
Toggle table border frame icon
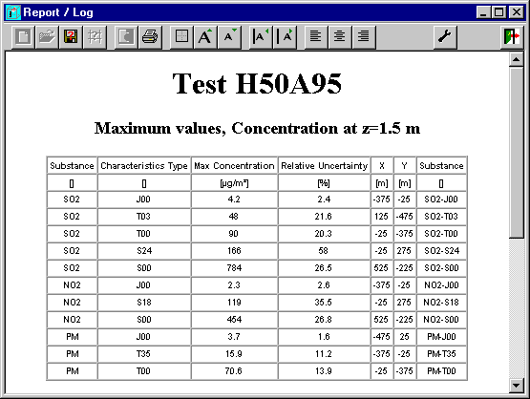click(x=181, y=37)
